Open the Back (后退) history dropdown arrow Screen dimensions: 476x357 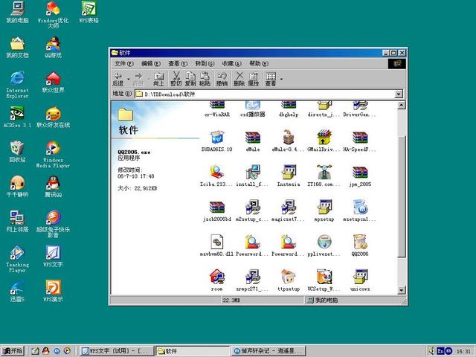click(128, 78)
